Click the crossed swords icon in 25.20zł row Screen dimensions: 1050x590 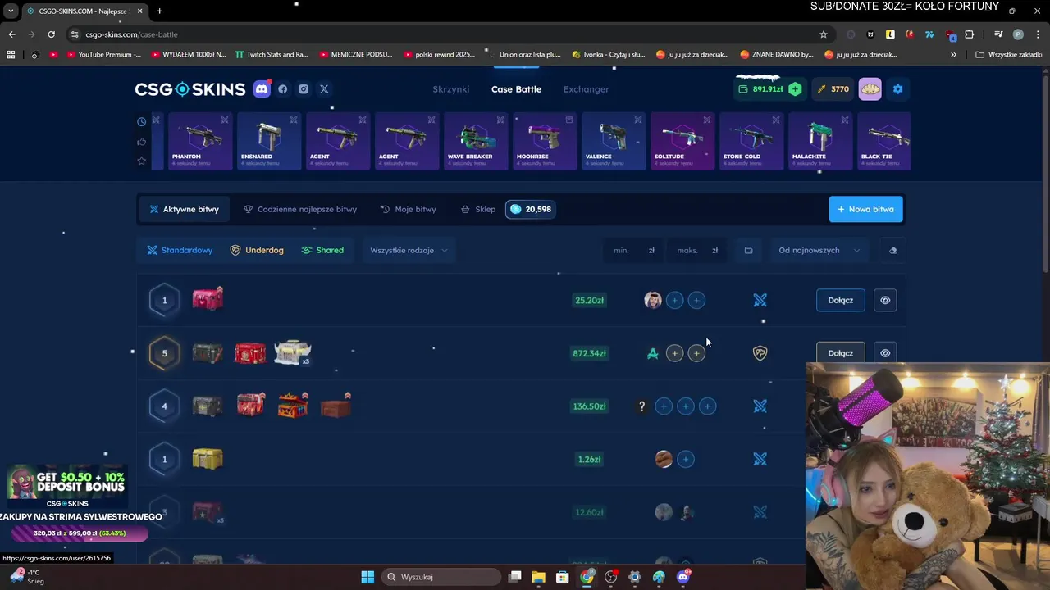tap(760, 301)
